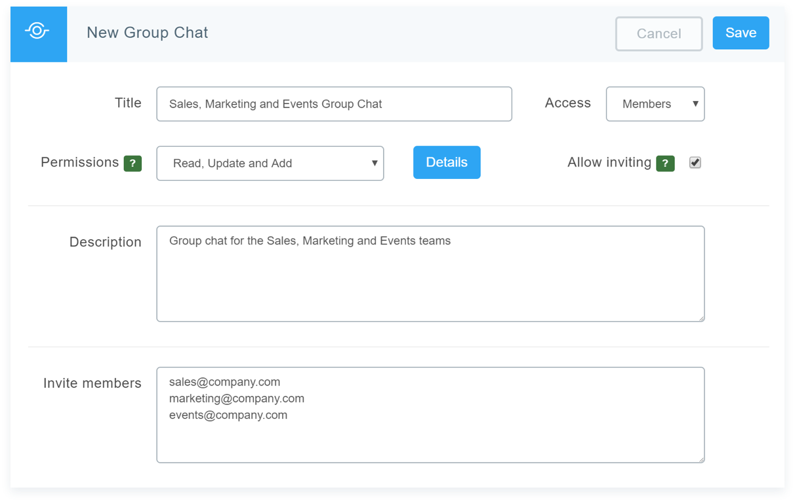This screenshot has height=502, width=795.
Task: Click the sales@company.com line in Invite members
Action: click(224, 381)
